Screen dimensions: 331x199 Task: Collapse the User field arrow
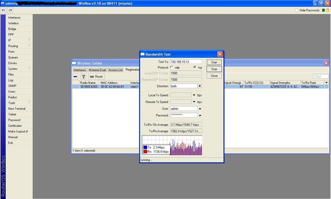pyautogui.click(x=200, y=109)
